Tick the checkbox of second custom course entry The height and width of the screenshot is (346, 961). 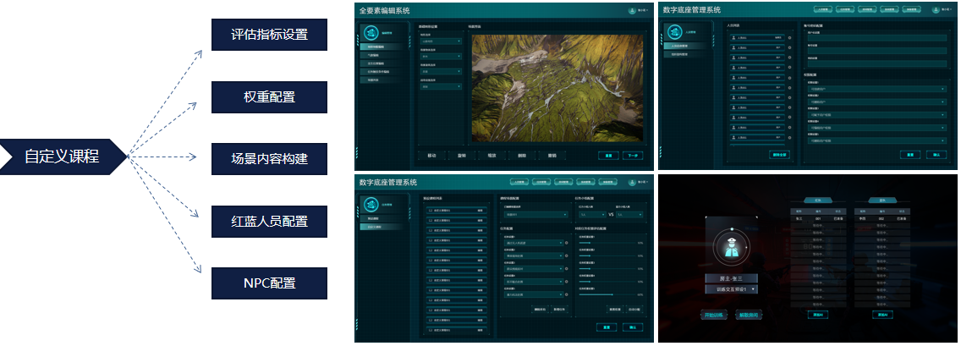coord(430,220)
